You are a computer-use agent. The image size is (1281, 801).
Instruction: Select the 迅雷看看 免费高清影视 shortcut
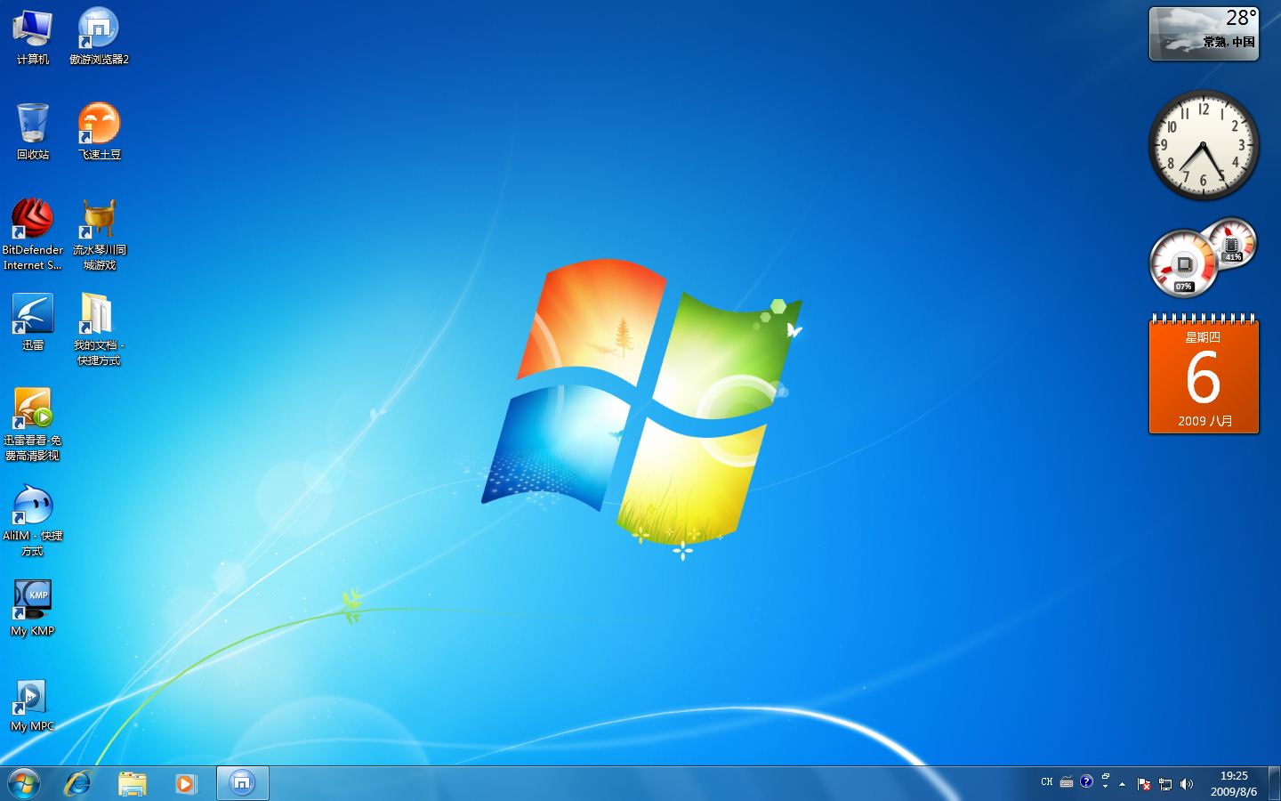click(x=32, y=425)
